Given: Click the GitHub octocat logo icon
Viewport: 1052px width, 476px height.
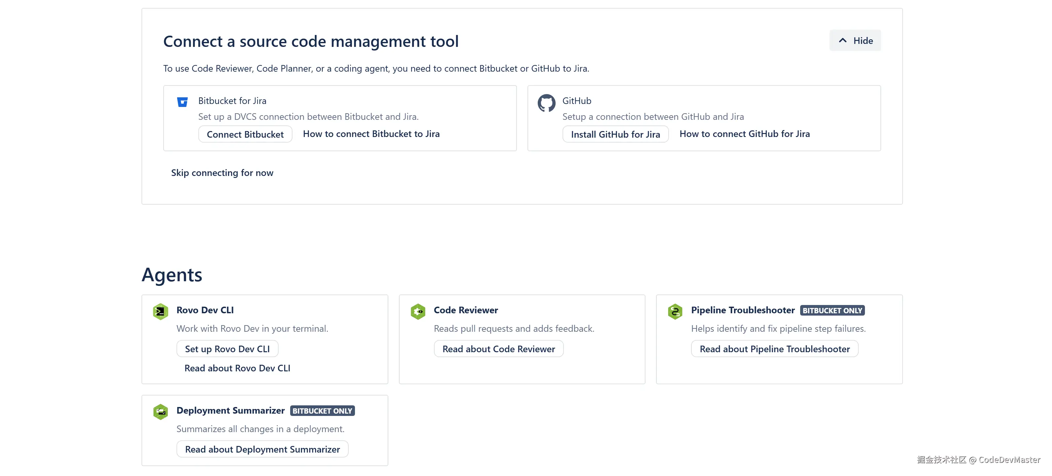Looking at the screenshot, I should point(546,103).
